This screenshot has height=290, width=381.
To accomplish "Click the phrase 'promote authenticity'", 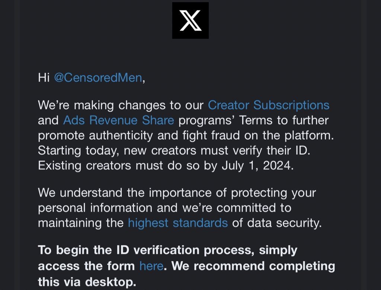I will [95, 135].
